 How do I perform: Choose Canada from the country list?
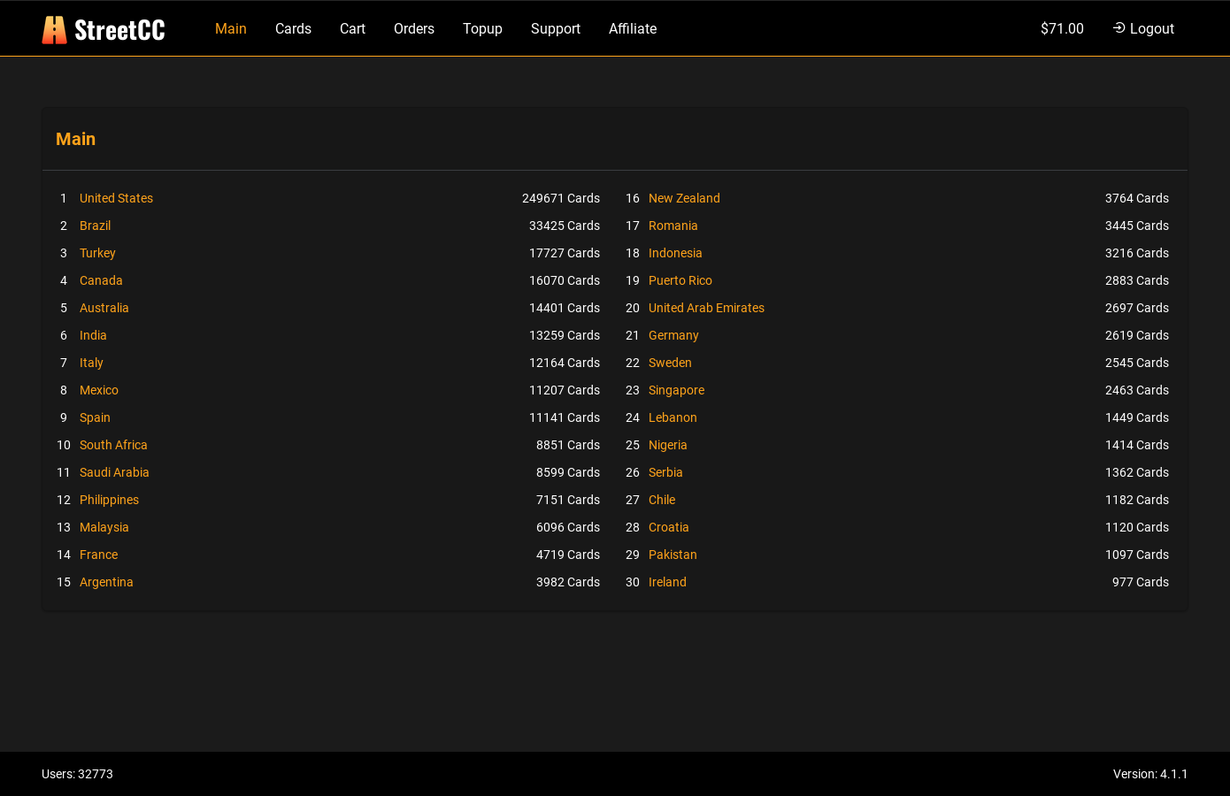(101, 280)
